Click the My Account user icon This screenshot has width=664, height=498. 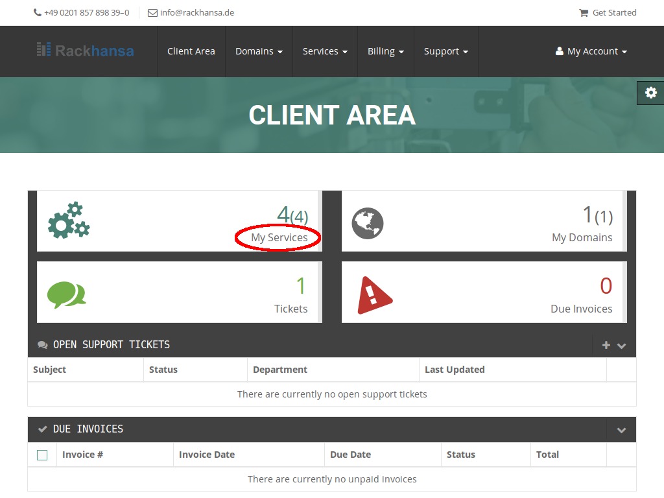[560, 51]
